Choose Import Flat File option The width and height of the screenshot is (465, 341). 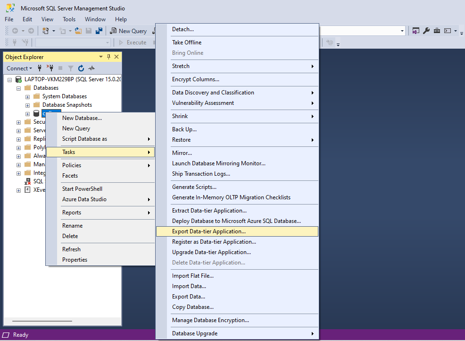click(x=237, y=276)
